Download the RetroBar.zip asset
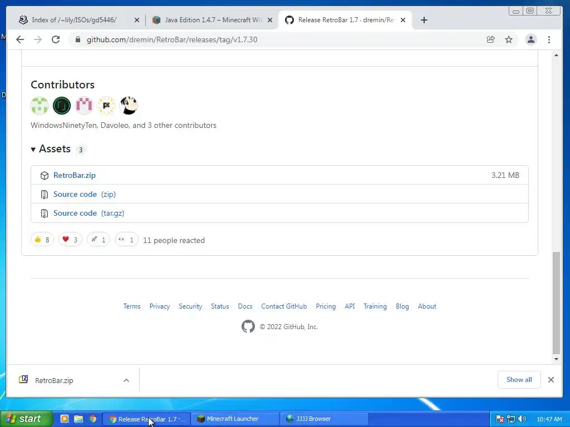The width and height of the screenshot is (570, 427). [75, 175]
